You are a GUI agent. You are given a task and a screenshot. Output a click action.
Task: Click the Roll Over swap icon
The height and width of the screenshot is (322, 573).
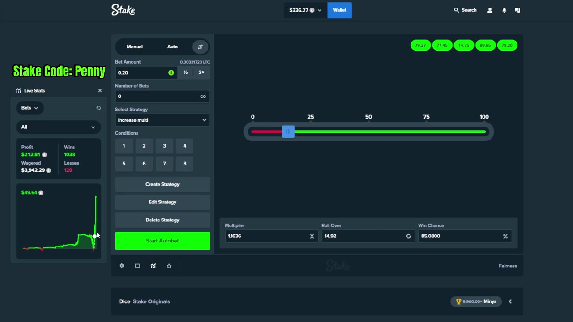coord(408,236)
